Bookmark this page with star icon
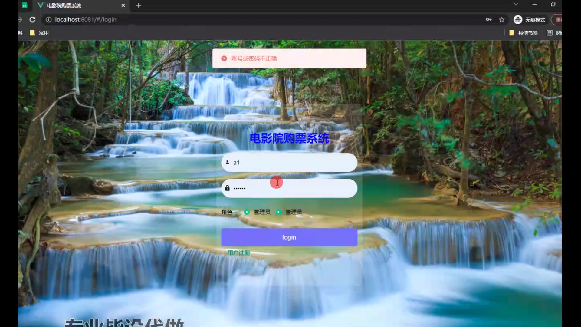The image size is (581, 327). [502, 20]
